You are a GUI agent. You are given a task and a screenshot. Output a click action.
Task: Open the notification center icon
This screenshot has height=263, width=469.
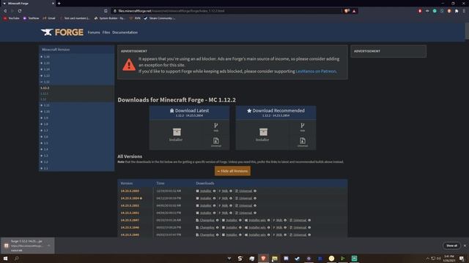[462, 258]
